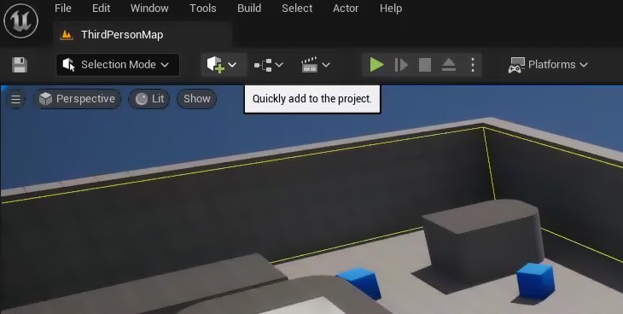Open the Tools menu
The image size is (623, 314).
202,9
